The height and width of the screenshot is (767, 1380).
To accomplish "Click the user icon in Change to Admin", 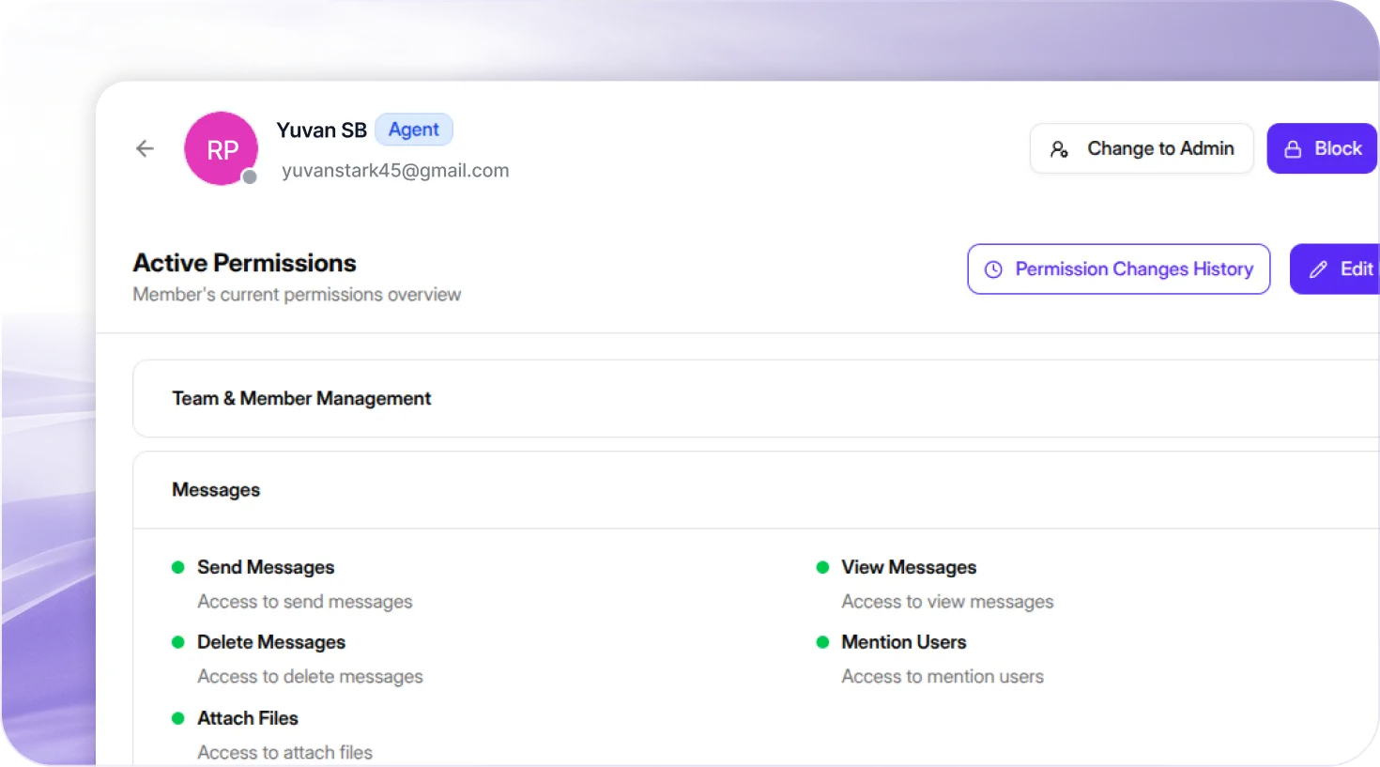I will click(1059, 149).
